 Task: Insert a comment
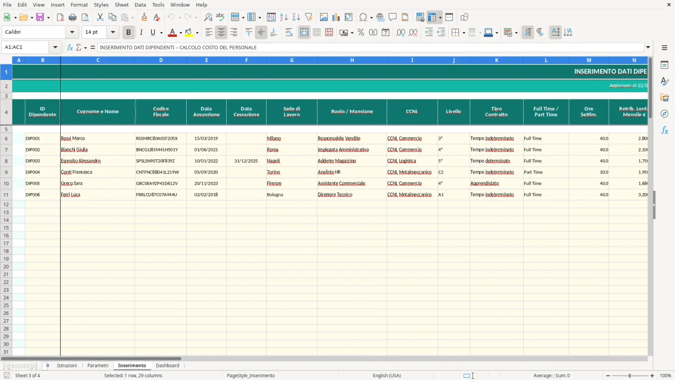tap(393, 17)
